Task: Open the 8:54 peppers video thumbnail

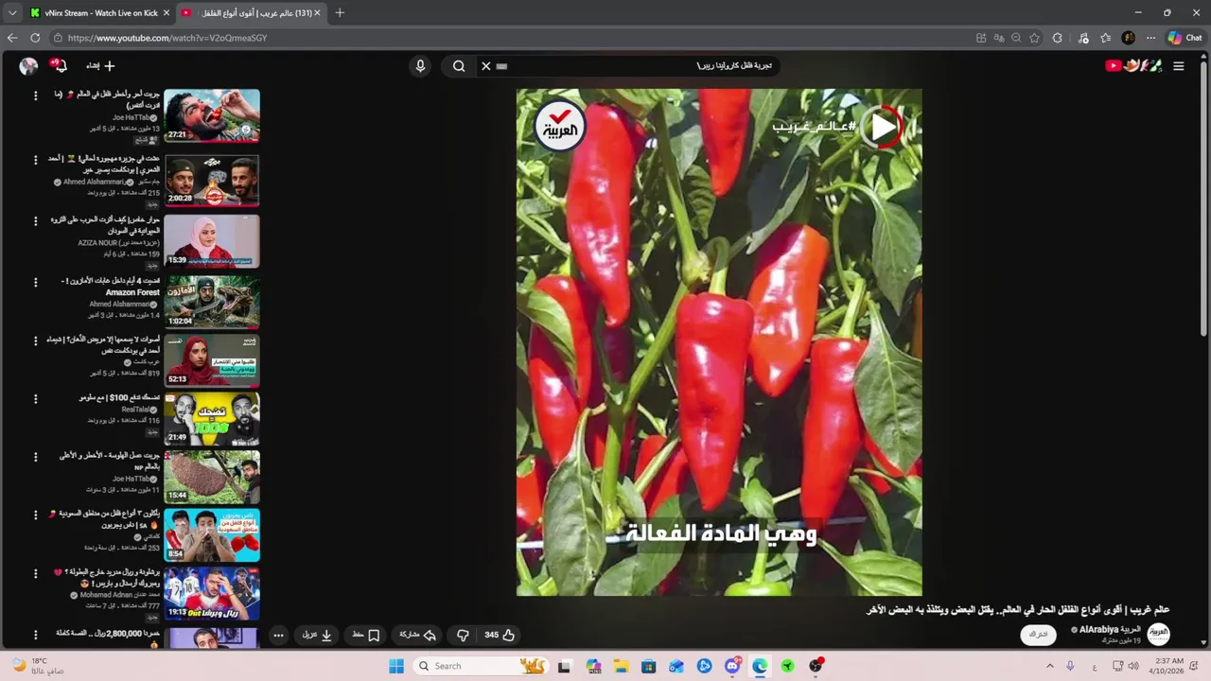Action: [212, 534]
